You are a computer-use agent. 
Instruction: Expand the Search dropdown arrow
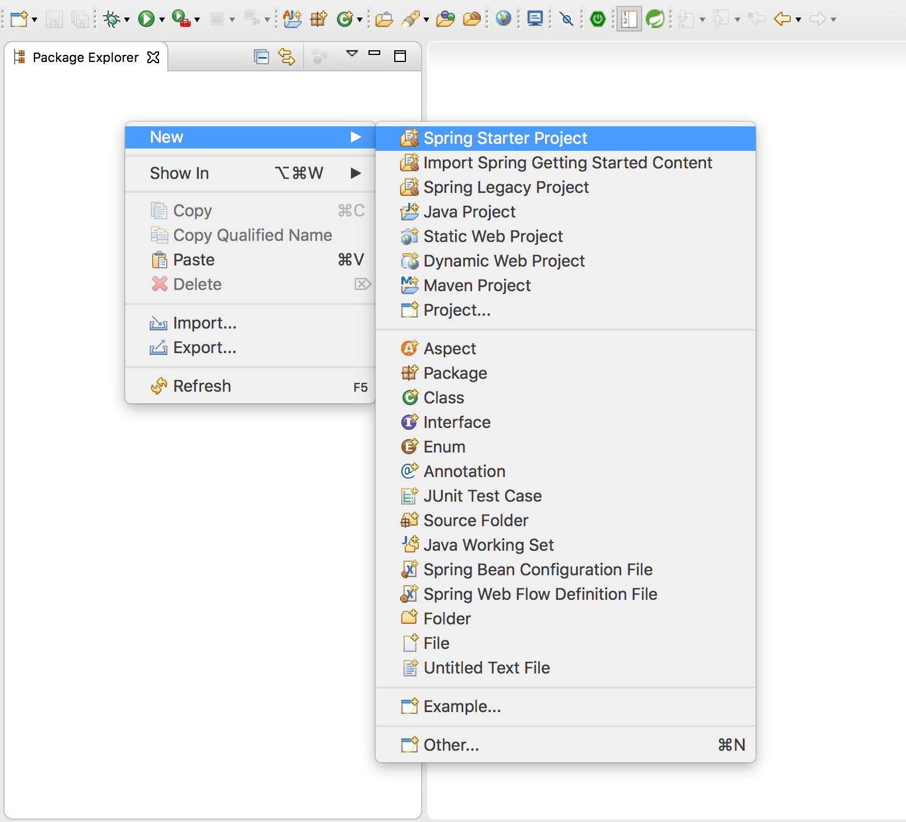(426, 20)
